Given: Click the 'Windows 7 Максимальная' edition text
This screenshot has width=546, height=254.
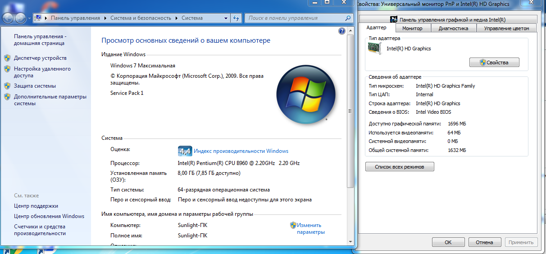Looking at the screenshot, I should point(143,66).
